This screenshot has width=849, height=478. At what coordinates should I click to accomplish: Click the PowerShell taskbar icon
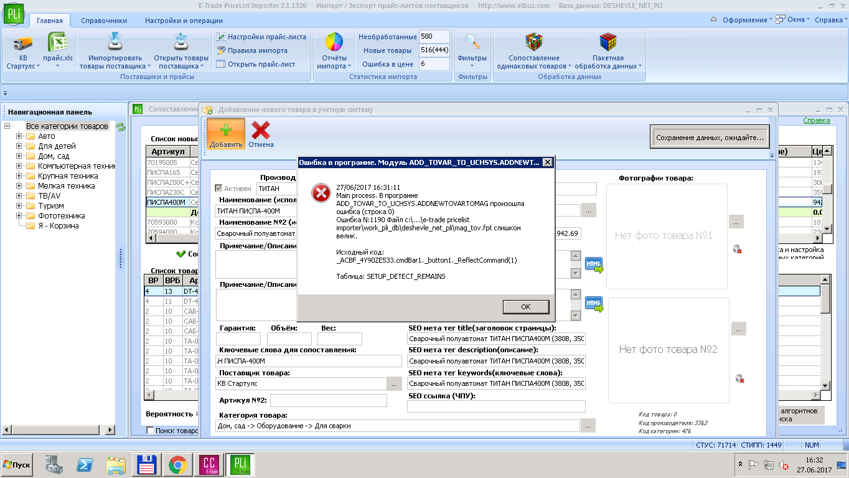[x=85, y=465]
